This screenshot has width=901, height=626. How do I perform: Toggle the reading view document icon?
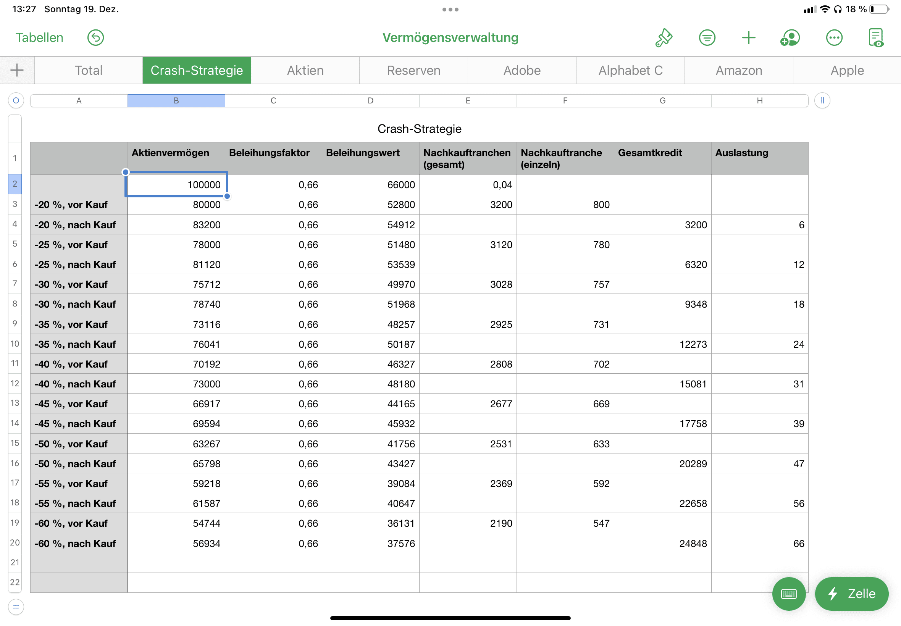tap(876, 38)
